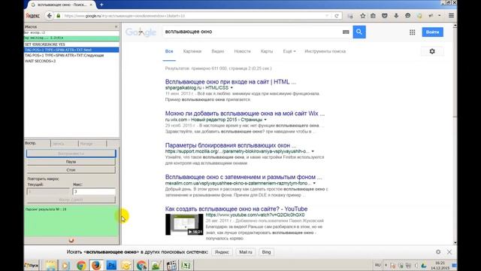Select the Воспр. tab in iMacros

pos(37,143)
